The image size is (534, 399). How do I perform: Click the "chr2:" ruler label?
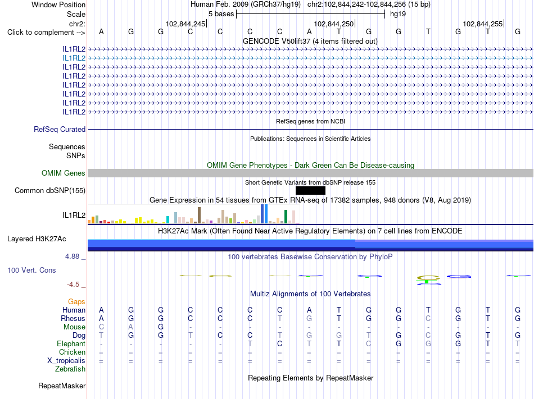[x=78, y=24]
